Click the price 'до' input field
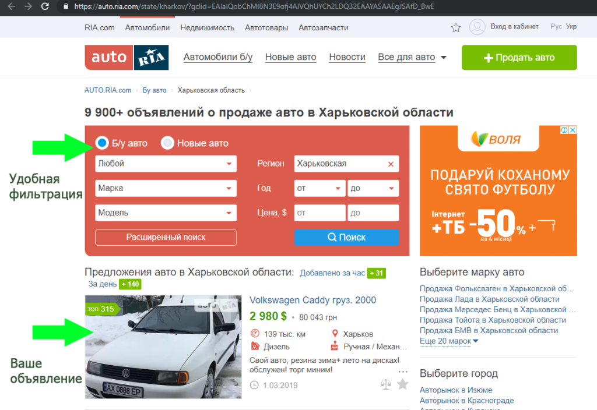 (x=373, y=213)
